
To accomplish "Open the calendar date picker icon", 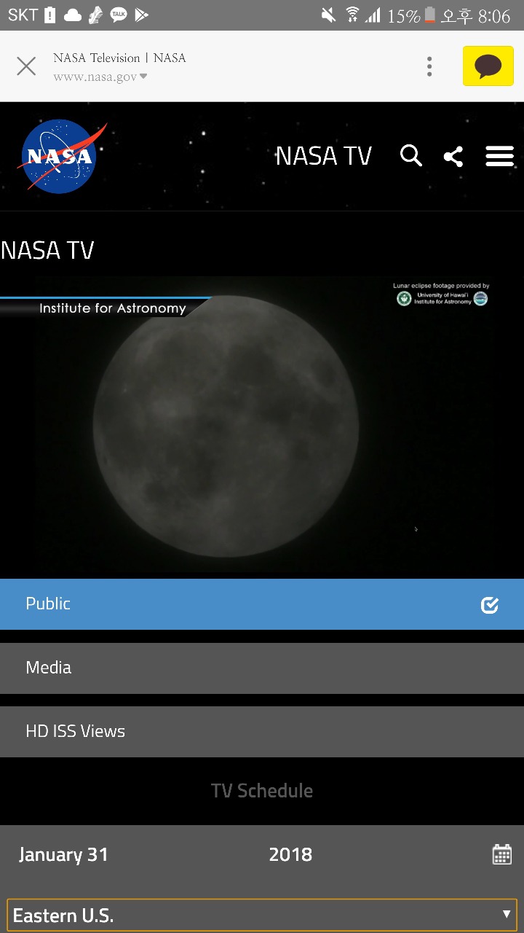I will 502,854.
